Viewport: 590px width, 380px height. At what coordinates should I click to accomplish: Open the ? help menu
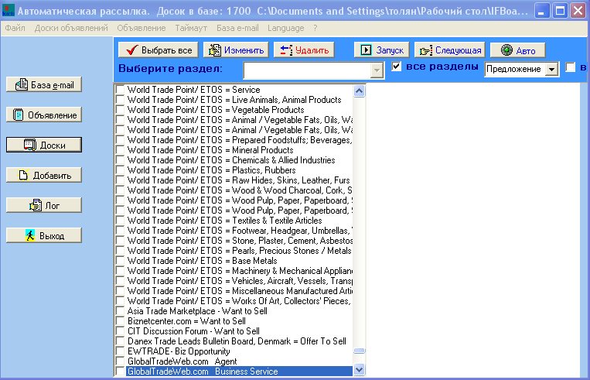tap(315, 28)
